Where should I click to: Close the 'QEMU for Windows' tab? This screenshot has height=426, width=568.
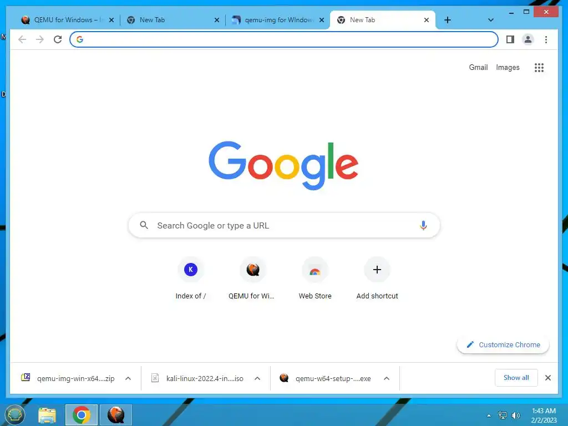point(111,20)
